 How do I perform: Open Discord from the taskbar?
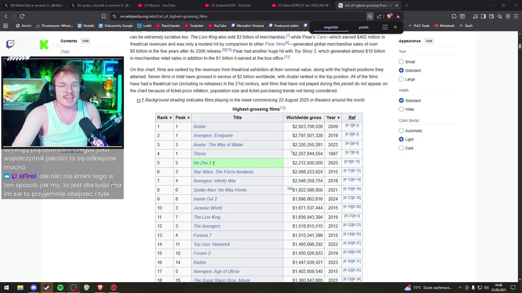tap(33, 288)
